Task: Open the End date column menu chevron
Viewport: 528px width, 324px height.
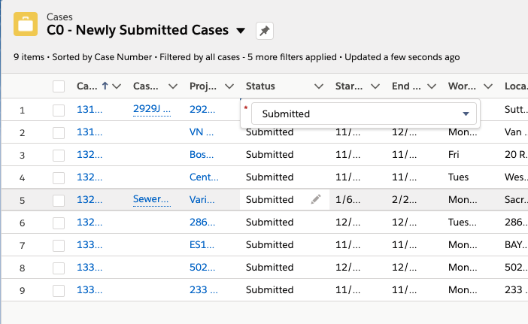Action: 432,86
